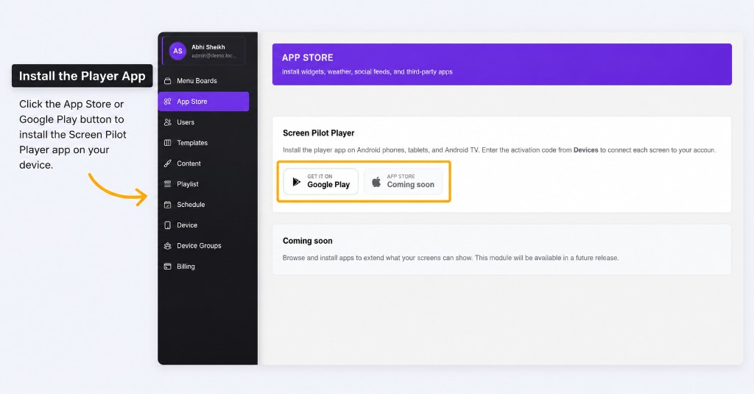The image size is (754, 394).
Task: Click the Device Groups icon
Action: pyautogui.click(x=167, y=246)
